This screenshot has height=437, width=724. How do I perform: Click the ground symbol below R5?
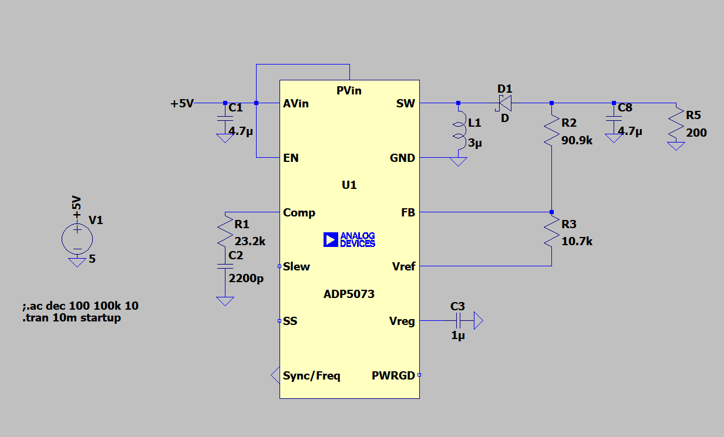[x=676, y=145]
